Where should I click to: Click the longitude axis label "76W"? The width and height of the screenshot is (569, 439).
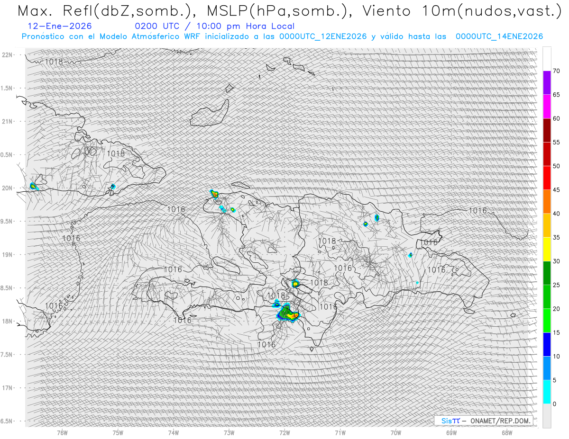[x=62, y=432]
